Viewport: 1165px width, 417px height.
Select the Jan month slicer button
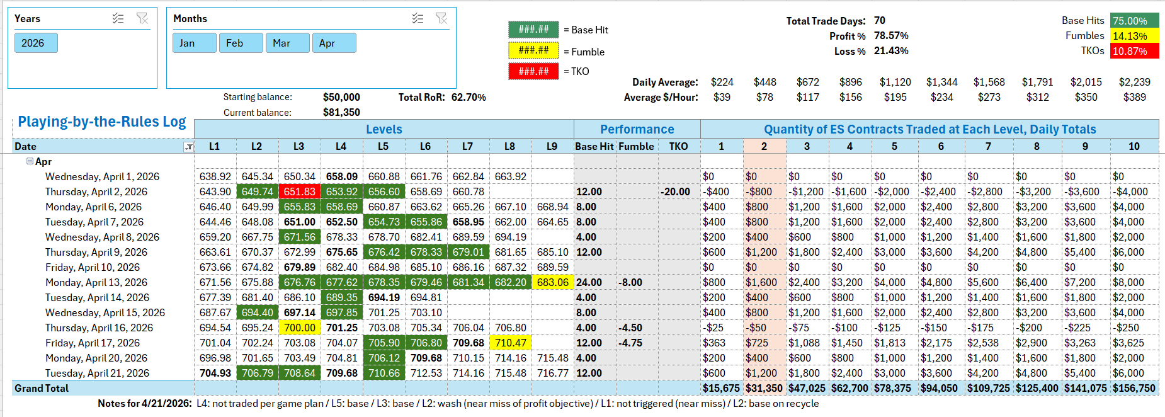coord(195,43)
